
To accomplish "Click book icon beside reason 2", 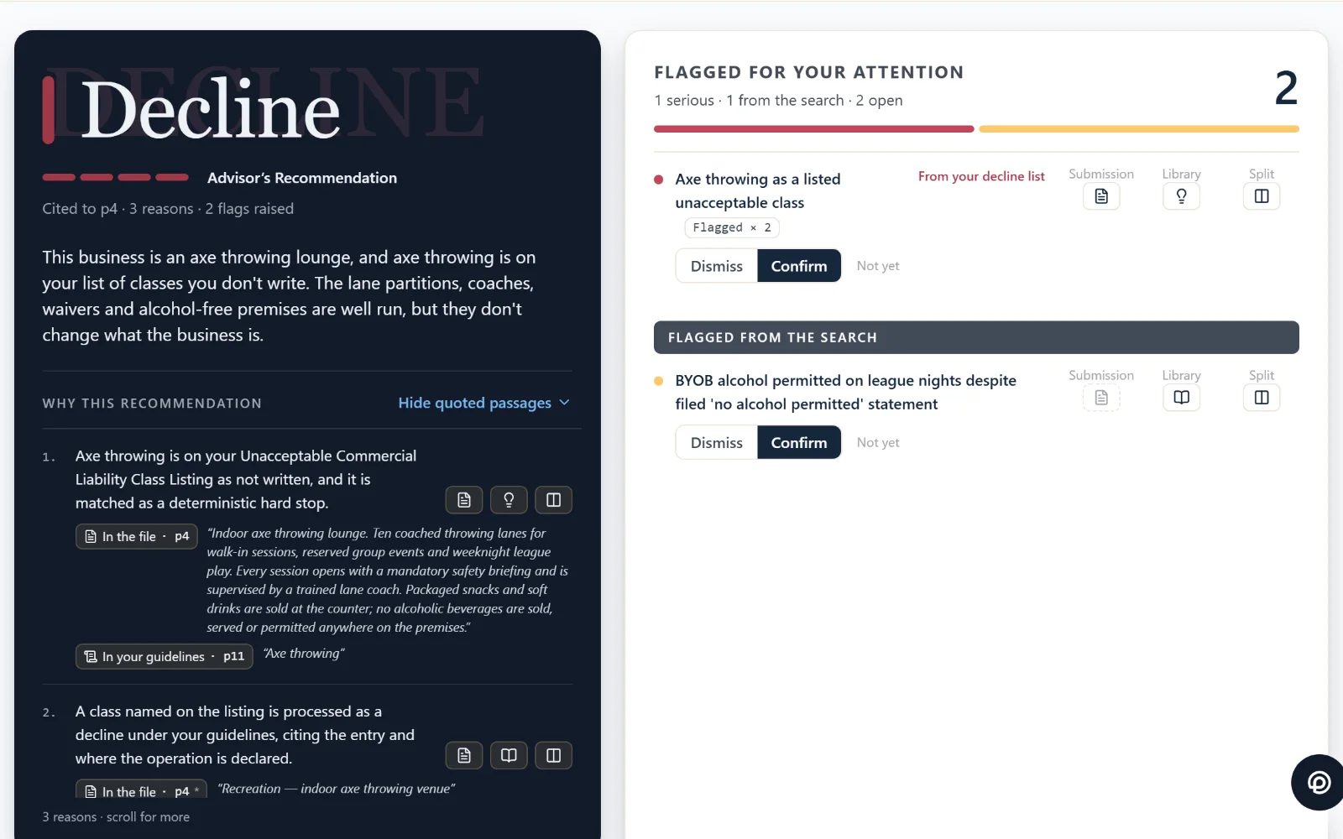I will pyautogui.click(x=509, y=756).
